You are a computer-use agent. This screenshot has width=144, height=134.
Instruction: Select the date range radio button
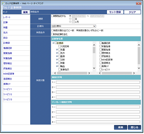pos(70,16)
